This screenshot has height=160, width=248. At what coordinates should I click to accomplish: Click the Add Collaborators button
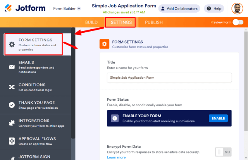click(x=179, y=8)
